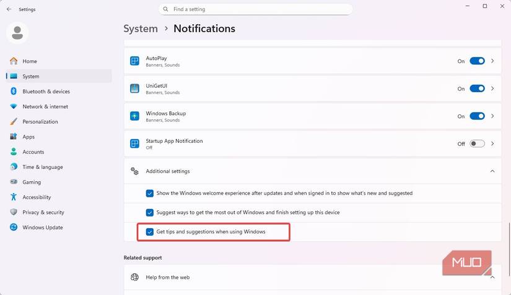Open Privacy & security page

click(x=43, y=212)
